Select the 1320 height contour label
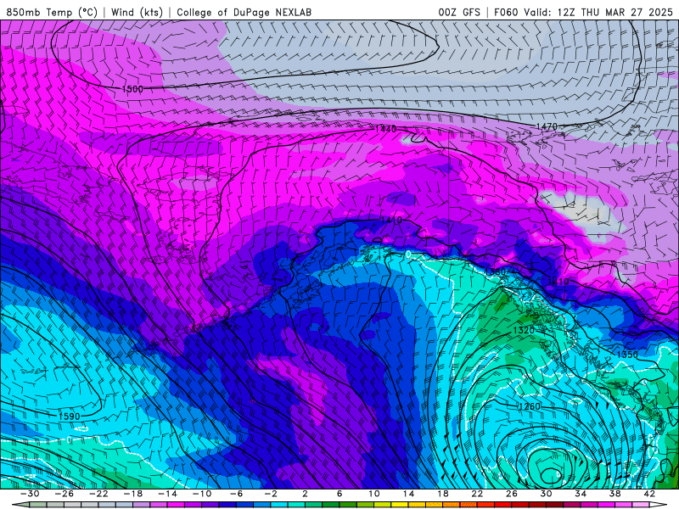 (524, 330)
